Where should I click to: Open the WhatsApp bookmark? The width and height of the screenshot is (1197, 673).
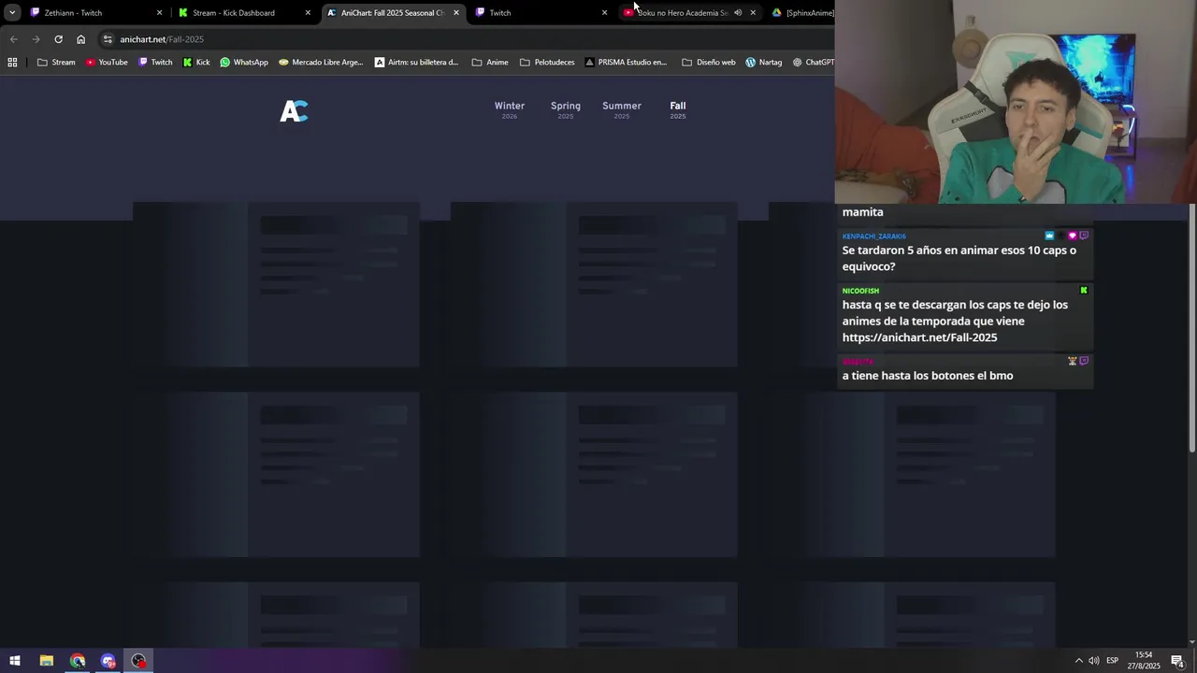click(x=244, y=63)
